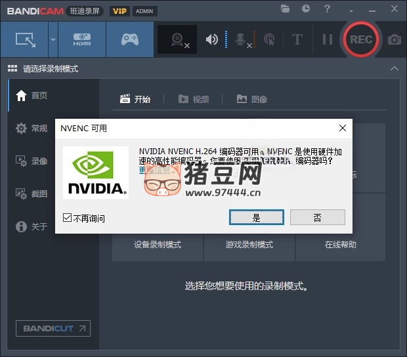Viewport: 407px width, 357px height.
Task: Toggle the speaker sound recording
Action: pos(212,39)
